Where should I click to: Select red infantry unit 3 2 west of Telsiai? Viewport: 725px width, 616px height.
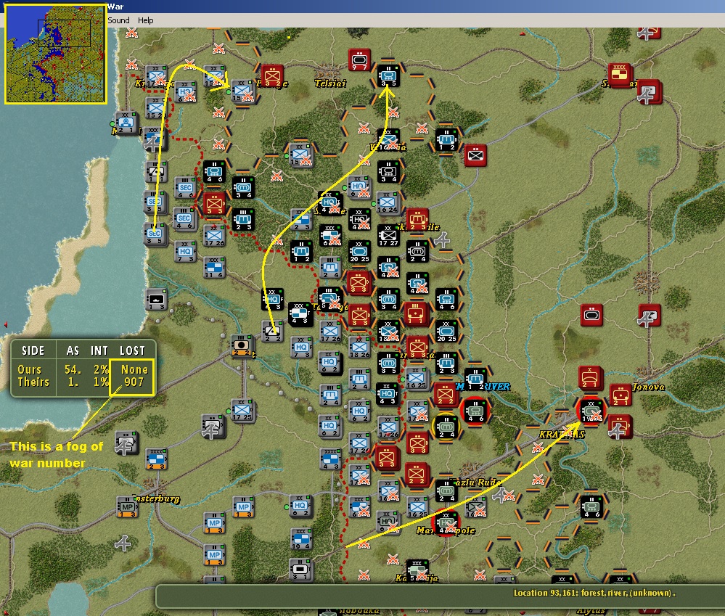(x=272, y=75)
